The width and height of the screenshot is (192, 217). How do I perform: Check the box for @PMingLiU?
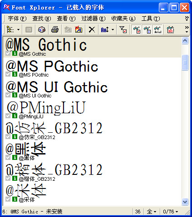(x=8, y=116)
